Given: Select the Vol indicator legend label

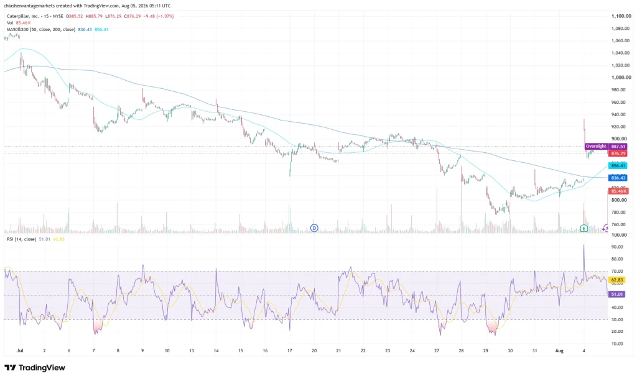Looking at the screenshot, I should [10, 23].
